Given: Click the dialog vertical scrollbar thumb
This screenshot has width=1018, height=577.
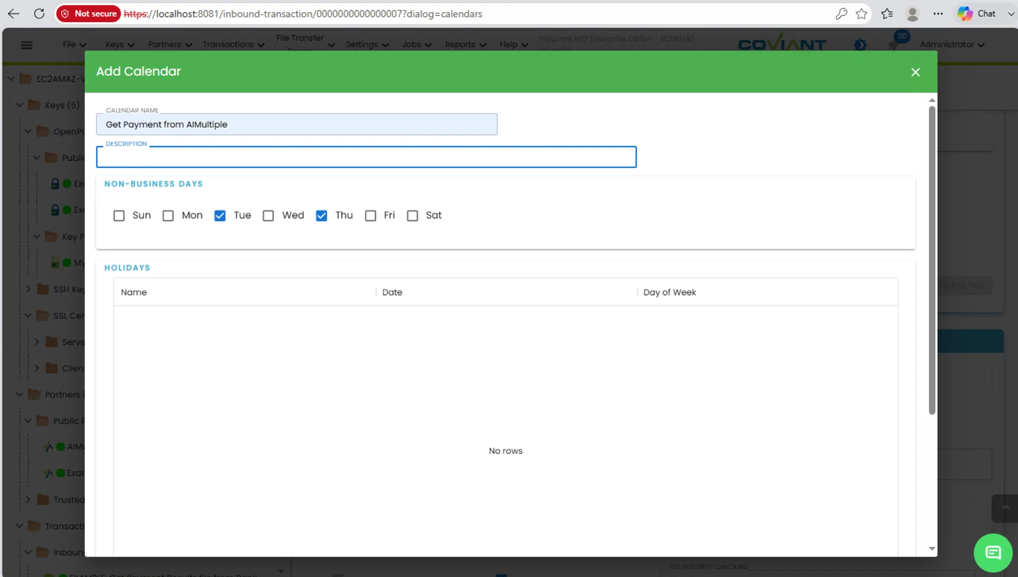Looking at the screenshot, I should (932, 260).
